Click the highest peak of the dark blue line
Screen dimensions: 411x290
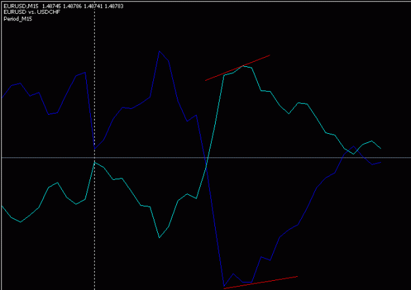pyautogui.click(x=159, y=51)
